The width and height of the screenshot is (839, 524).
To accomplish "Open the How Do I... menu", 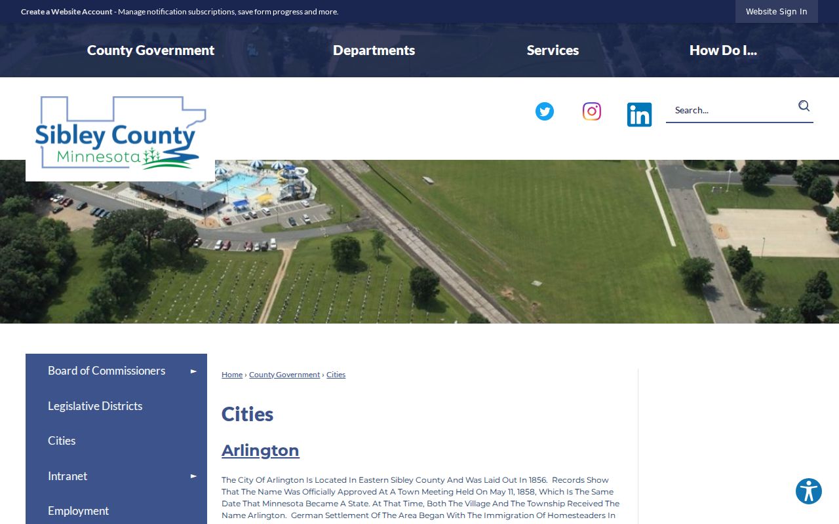I will pyautogui.click(x=723, y=50).
